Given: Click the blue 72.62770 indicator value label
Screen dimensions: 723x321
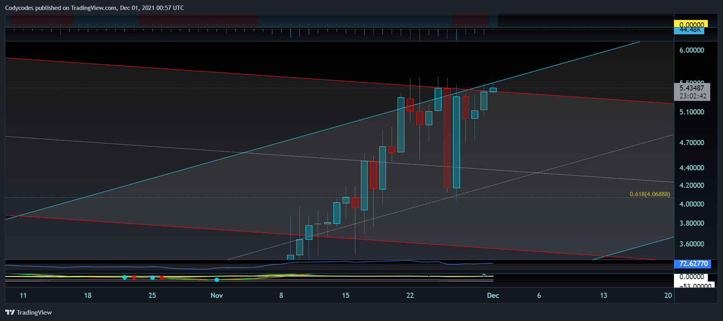Looking at the screenshot, I should [693, 264].
